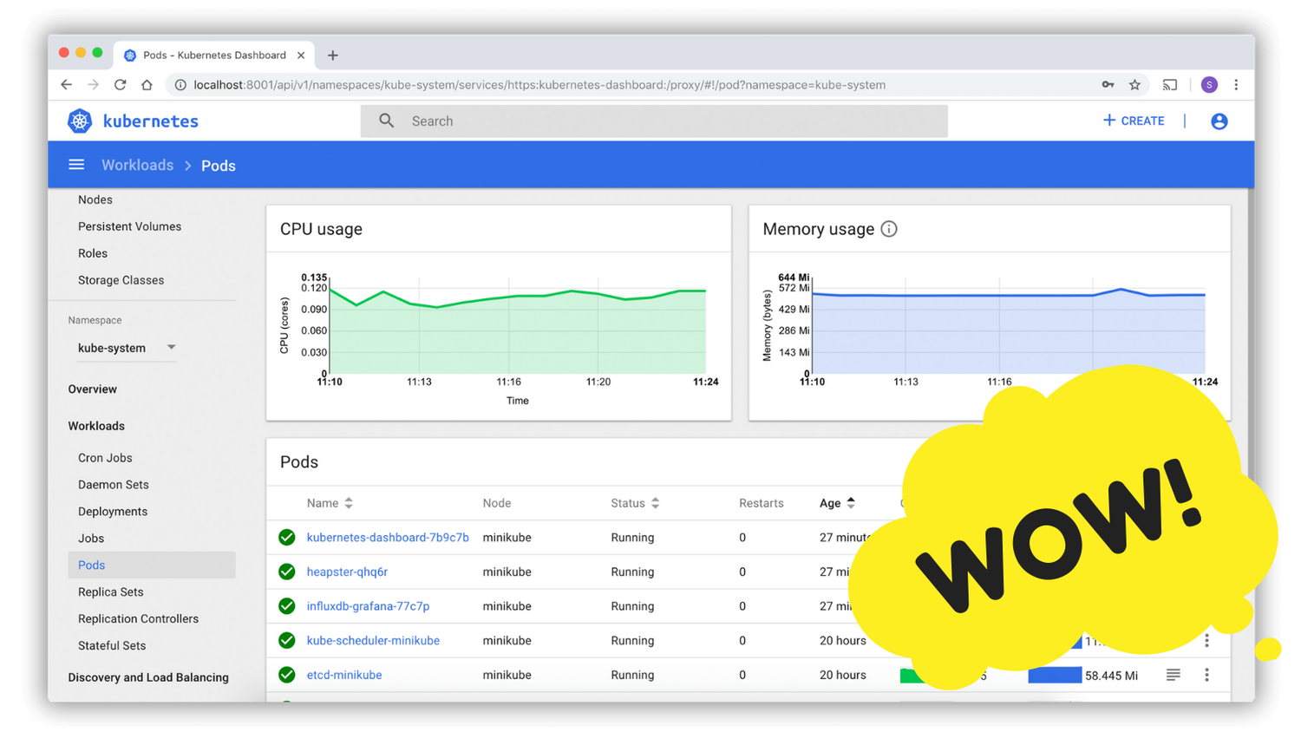Sort pods by Name column

(330, 503)
